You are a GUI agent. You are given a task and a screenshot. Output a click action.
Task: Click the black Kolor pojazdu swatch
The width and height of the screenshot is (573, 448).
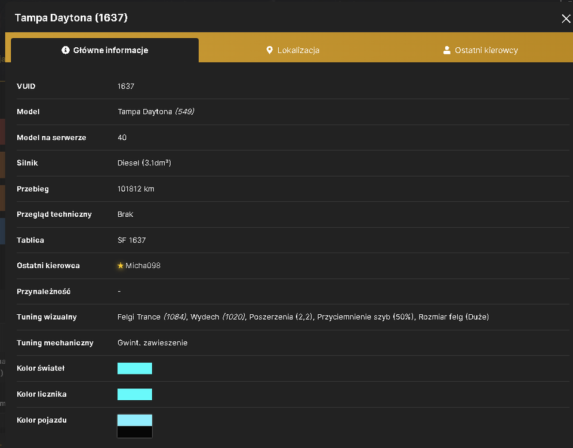pyautogui.click(x=134, y=432)
